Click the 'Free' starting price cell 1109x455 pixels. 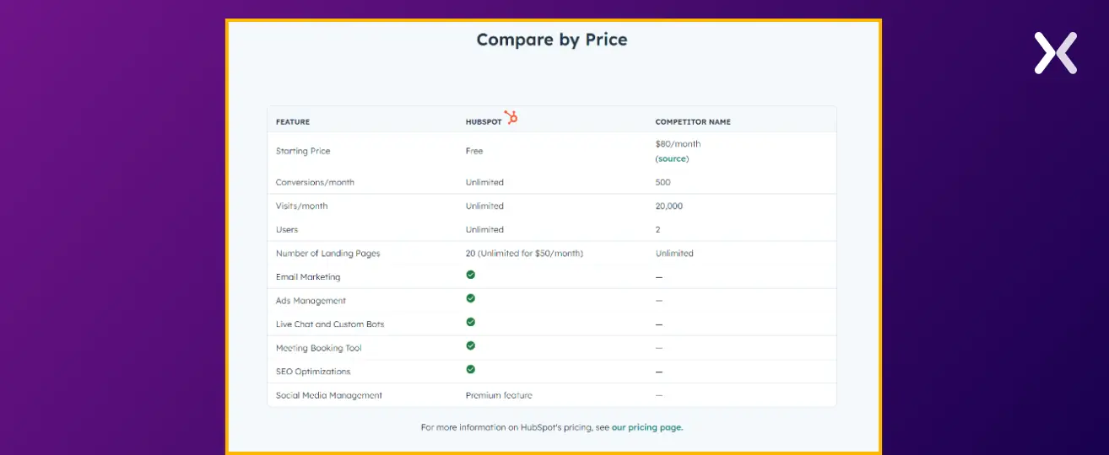pyautogui.click(x=474, y=151)
